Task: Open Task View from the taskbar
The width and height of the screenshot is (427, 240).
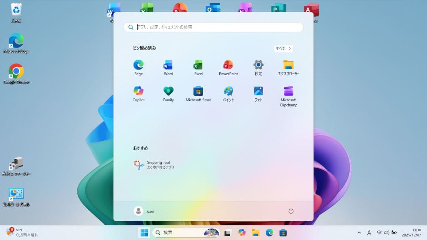Action: pyautogui.click(x=227, y=232)
